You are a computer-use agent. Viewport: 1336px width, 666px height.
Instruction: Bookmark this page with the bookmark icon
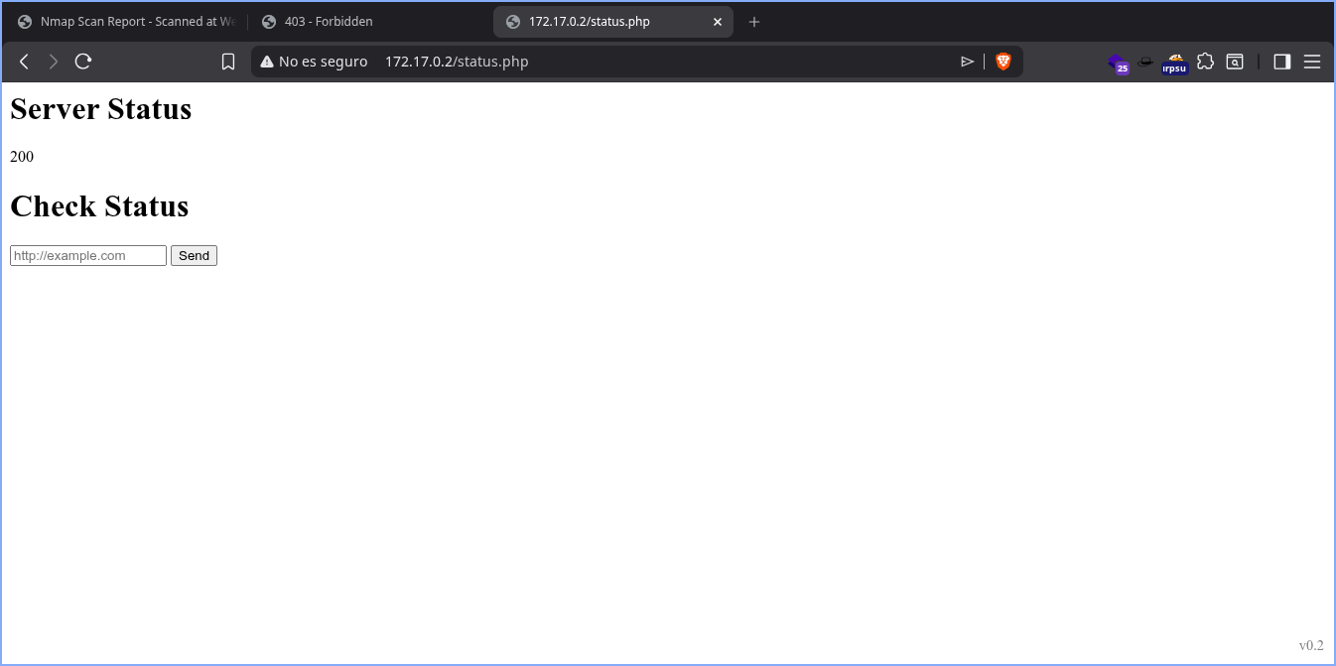[x=228, y=62]
